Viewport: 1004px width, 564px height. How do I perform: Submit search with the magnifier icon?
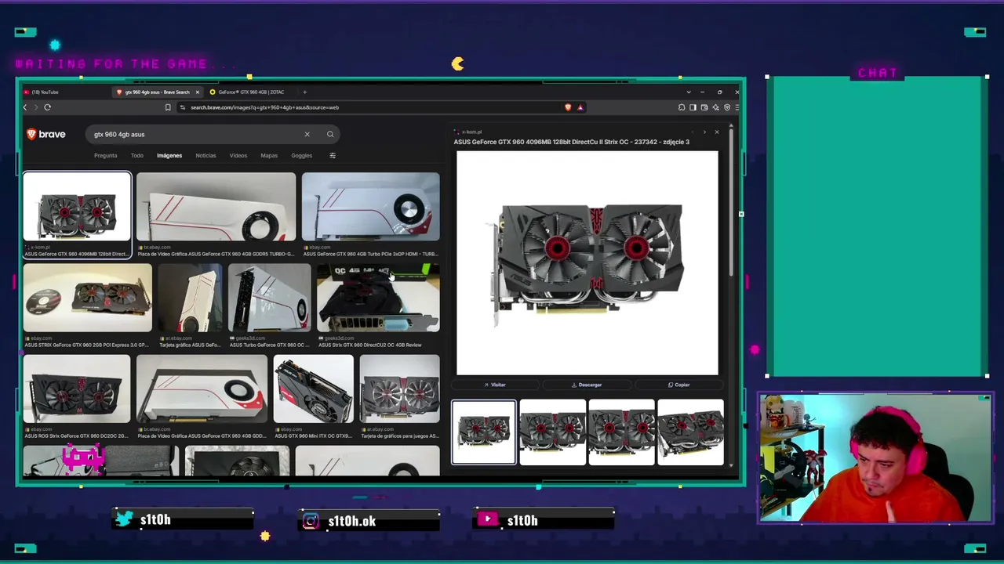[330, 134]
